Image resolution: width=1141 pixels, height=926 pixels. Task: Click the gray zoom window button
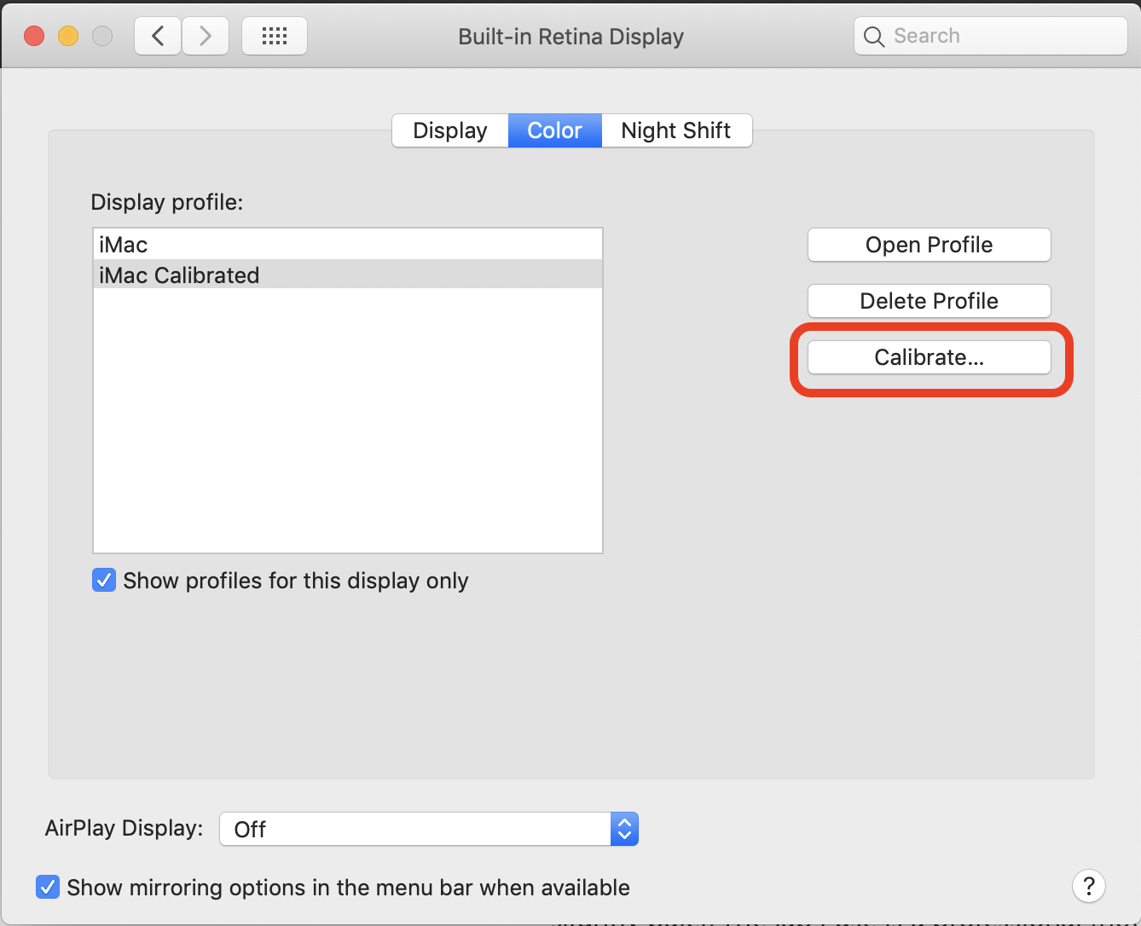102,36
